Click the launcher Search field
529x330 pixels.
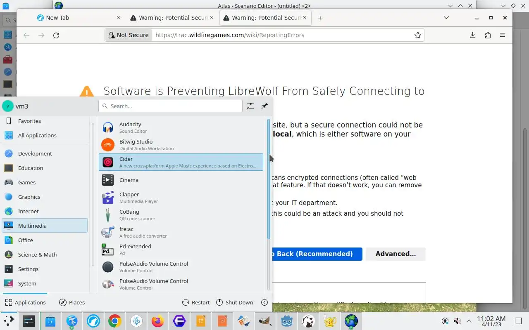[x=170, y=106]
